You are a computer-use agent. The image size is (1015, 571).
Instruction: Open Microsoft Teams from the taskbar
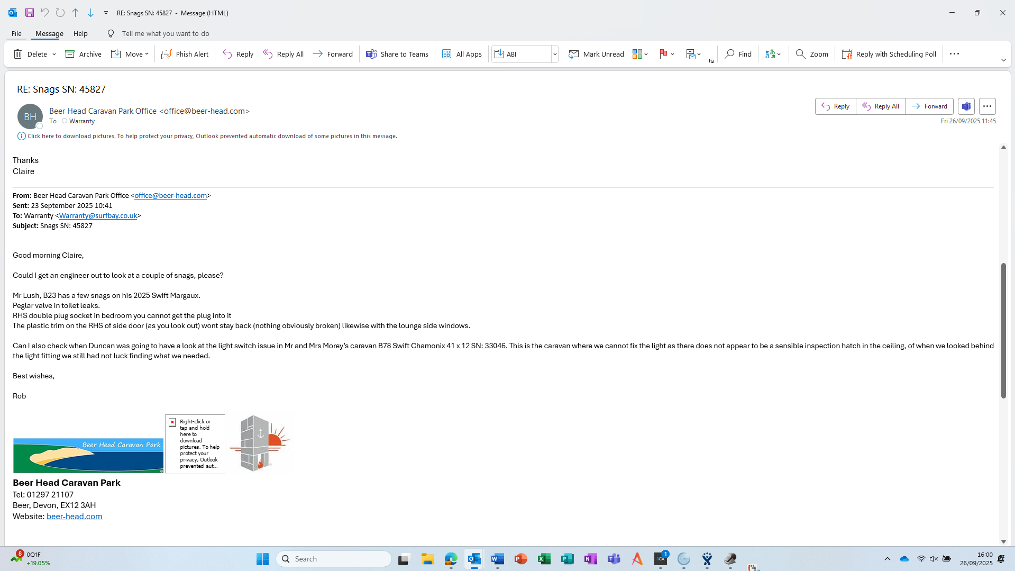(614, 559)
